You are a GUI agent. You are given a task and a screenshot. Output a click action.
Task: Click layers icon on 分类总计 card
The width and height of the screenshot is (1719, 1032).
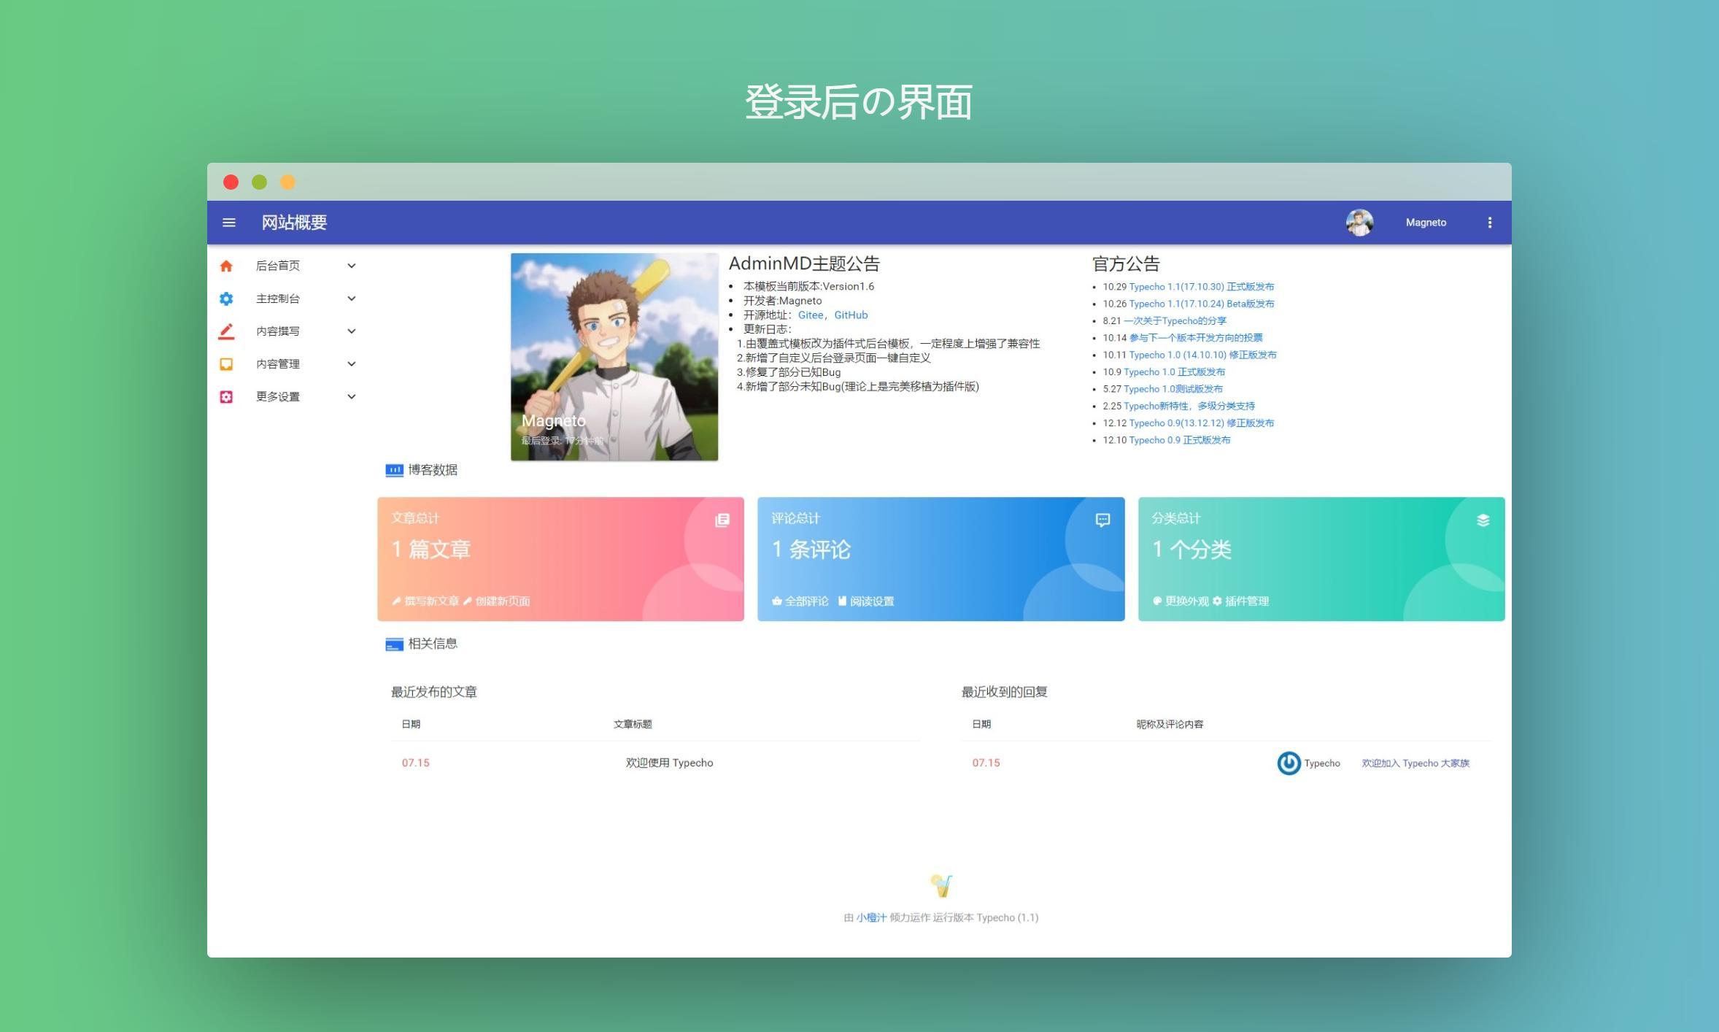1483,520
